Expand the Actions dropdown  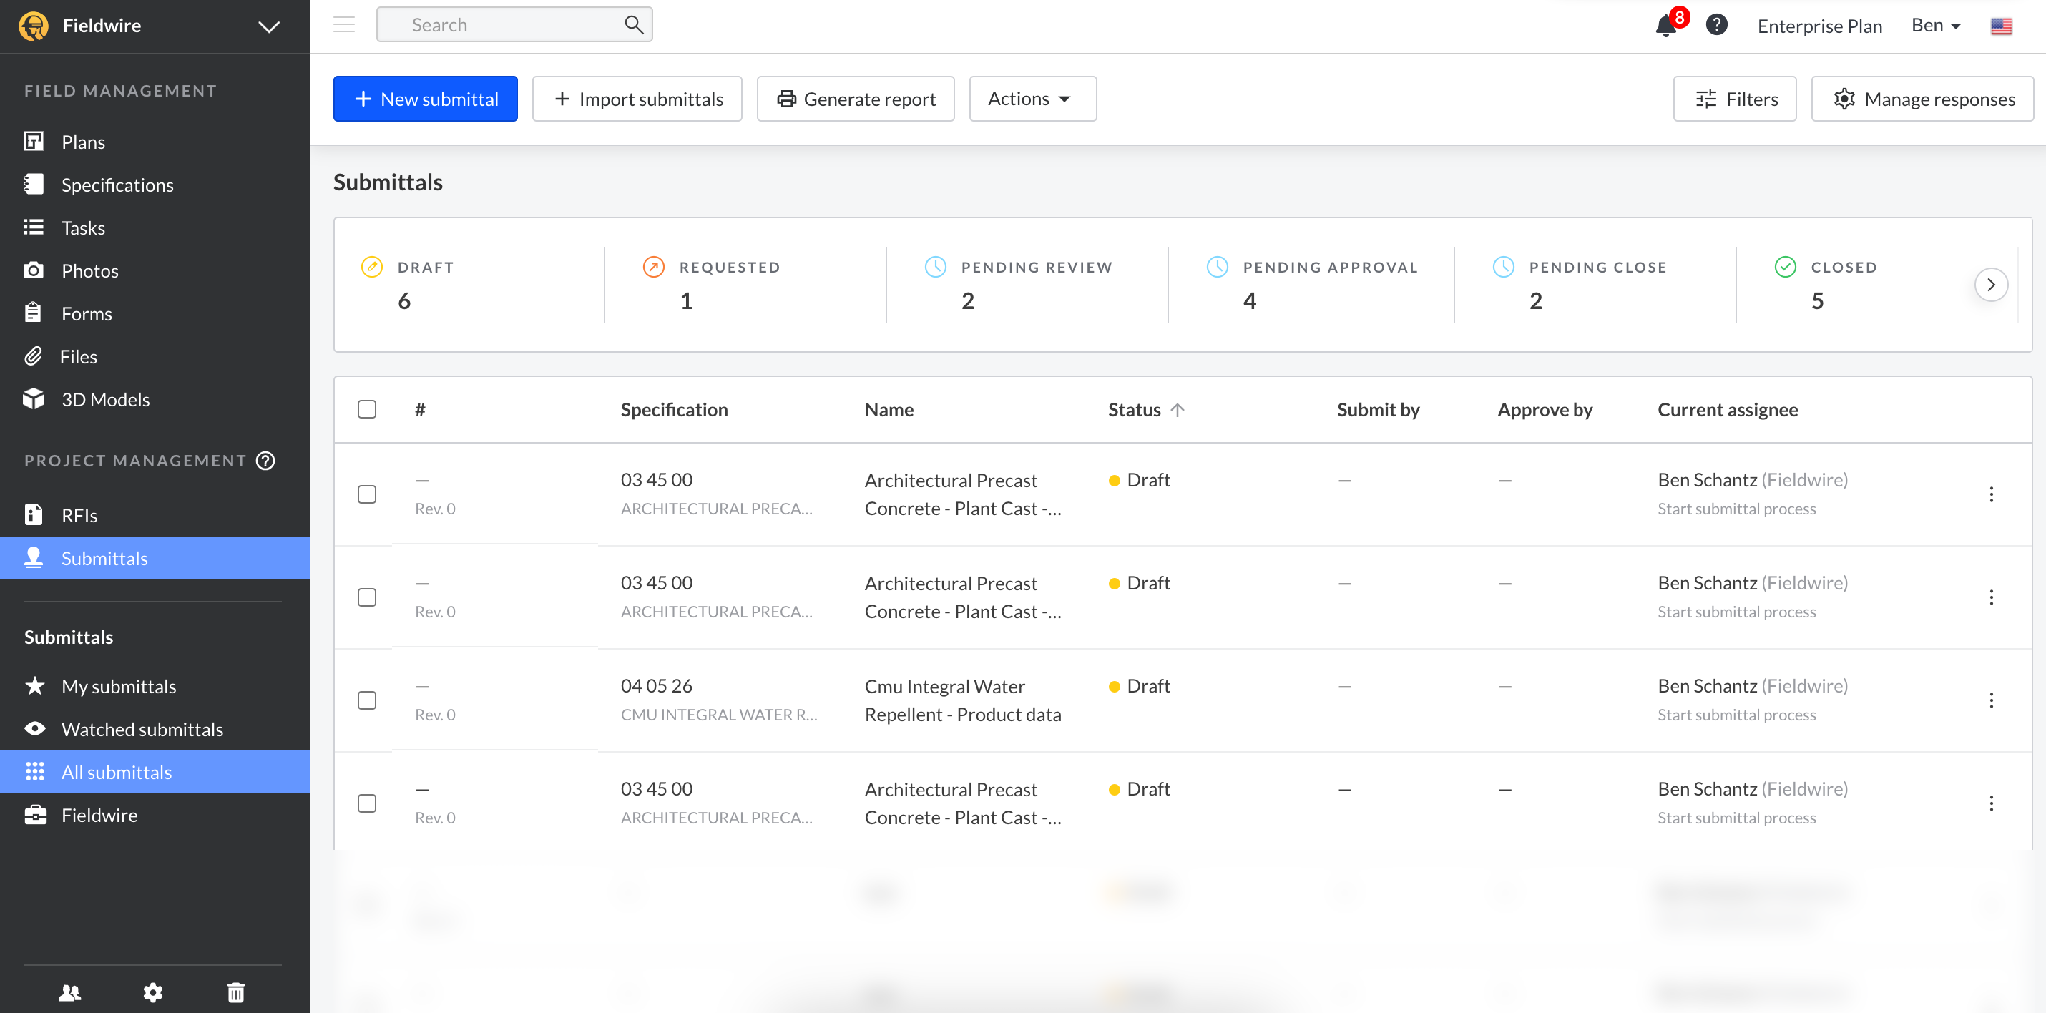1032,99
